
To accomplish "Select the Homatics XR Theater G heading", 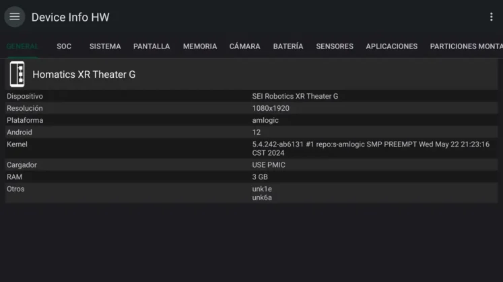I will coord(84,75).
